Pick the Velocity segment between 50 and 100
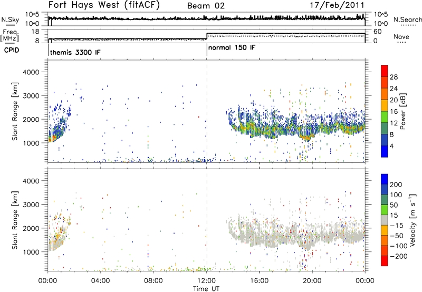The height and width of the screenshot is (292, 422). (x=385, y=200)
